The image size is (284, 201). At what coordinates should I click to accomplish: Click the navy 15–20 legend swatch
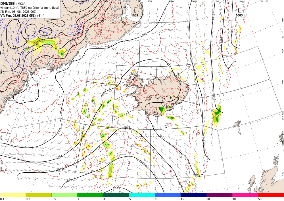coord(193,195)
